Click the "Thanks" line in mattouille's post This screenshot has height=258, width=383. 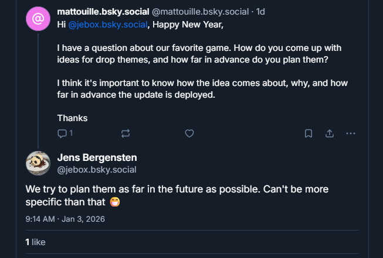click(72, 118)
